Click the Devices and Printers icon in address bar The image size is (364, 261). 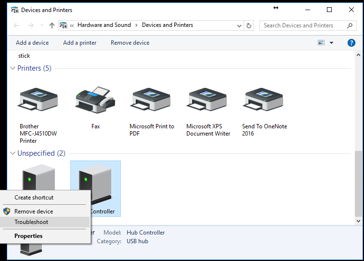pyautogui.click(x=64, y=25)
